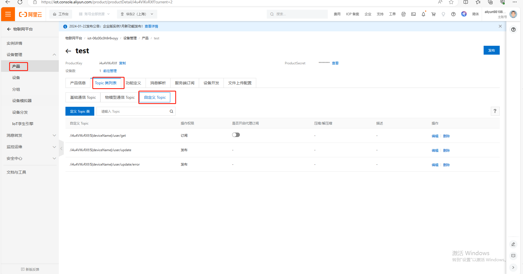Screen dimensions: 523x274
Task: Click the 定义 Topic 类 button
Action: point(80,111)
